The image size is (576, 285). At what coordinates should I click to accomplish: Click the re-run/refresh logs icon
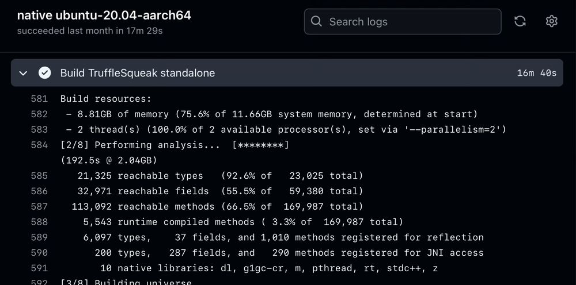tap(520, 21)
